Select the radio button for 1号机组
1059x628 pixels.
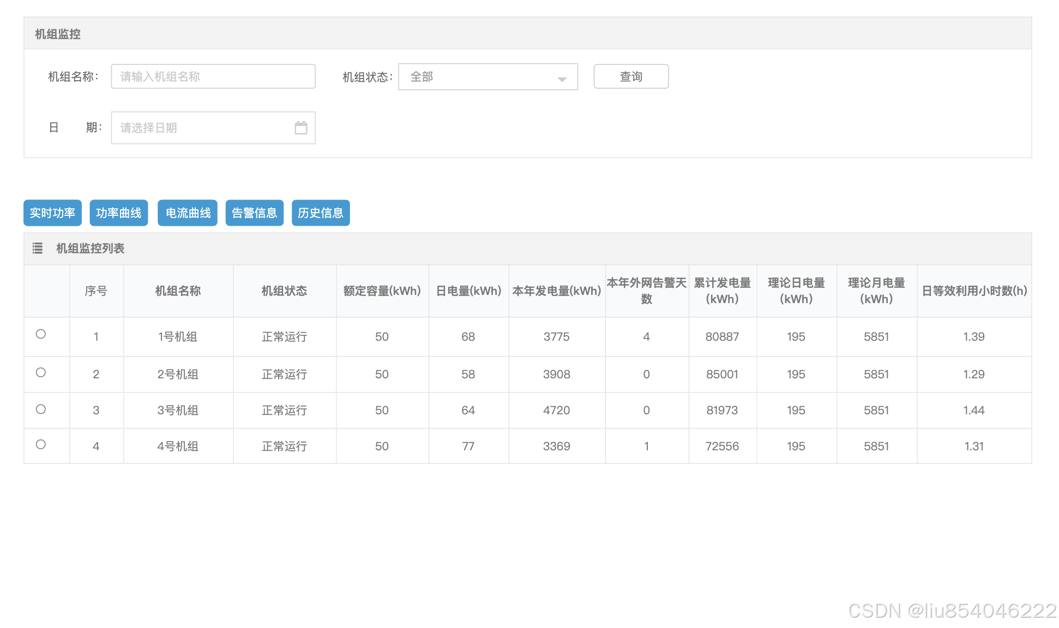pos(41,334)
